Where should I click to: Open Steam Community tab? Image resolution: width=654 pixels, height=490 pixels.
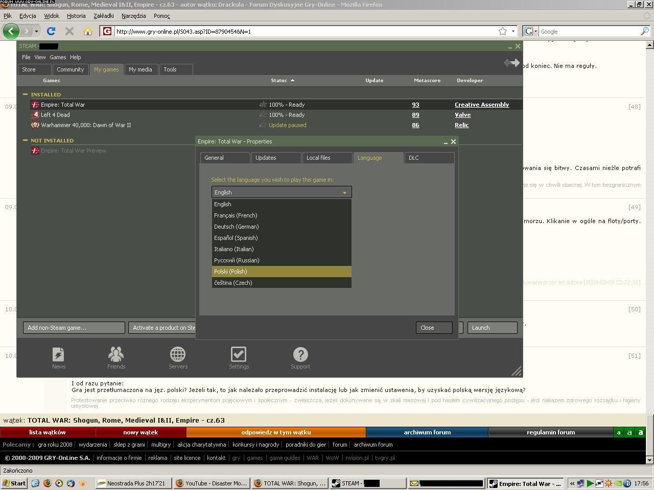(70, 69)
